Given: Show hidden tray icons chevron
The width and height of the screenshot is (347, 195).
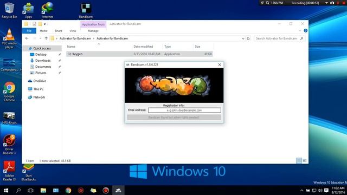Looking at the screenshot, I should click(301, 190).
